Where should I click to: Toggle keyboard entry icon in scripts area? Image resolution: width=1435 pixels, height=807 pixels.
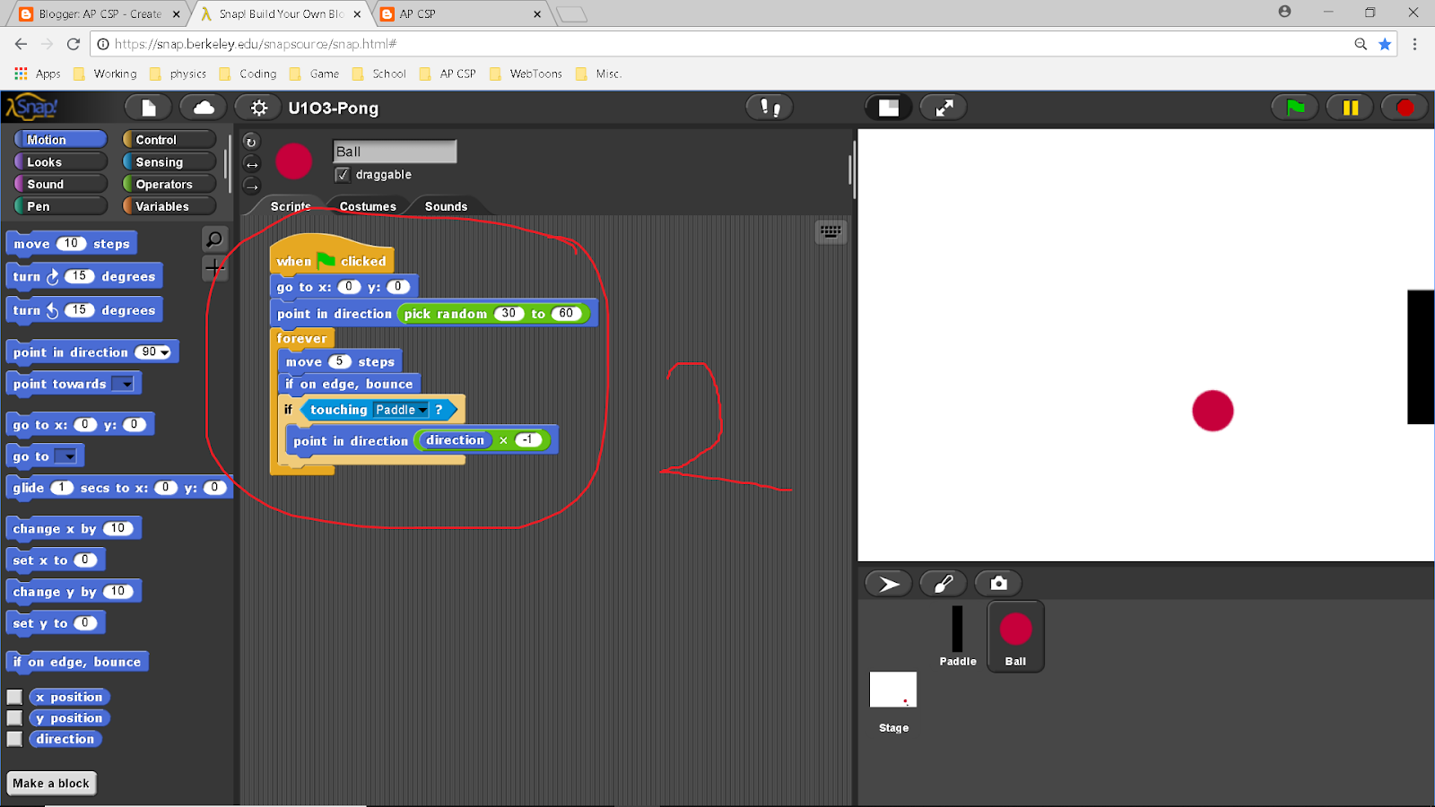(x=831, y=232)
